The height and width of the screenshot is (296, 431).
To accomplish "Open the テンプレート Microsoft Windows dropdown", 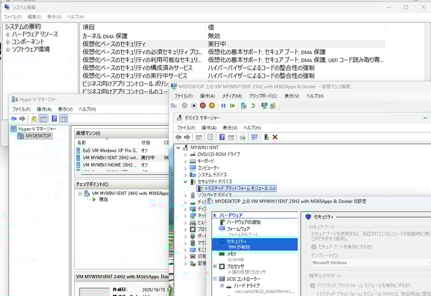I will 371,263.
